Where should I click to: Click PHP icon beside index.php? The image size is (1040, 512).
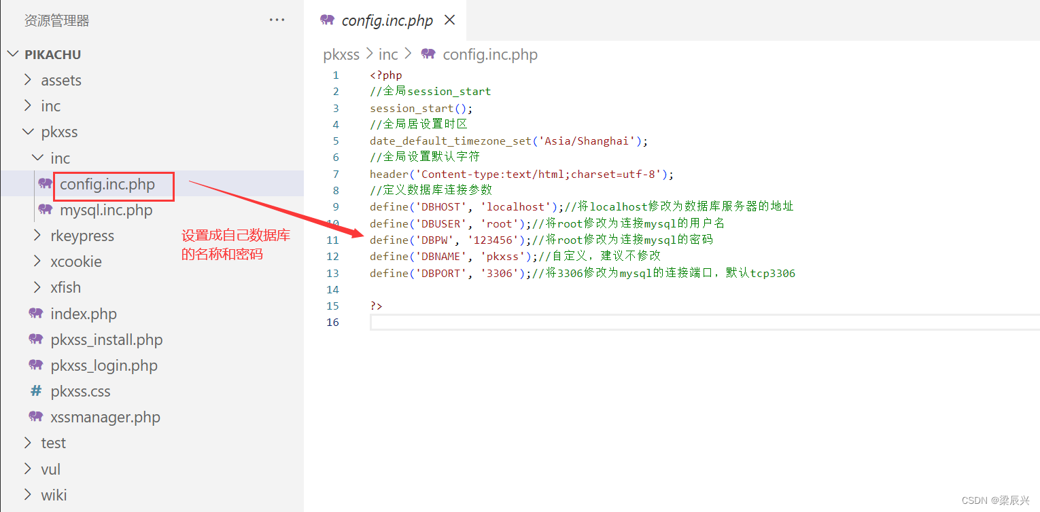point(36,314)
